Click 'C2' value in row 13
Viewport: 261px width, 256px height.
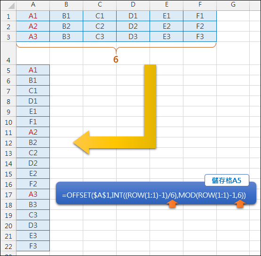33,153
